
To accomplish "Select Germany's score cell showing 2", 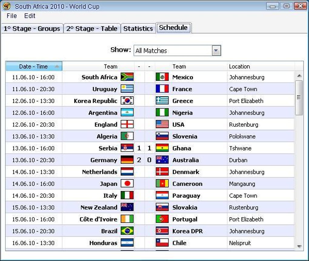I will 139,160.
